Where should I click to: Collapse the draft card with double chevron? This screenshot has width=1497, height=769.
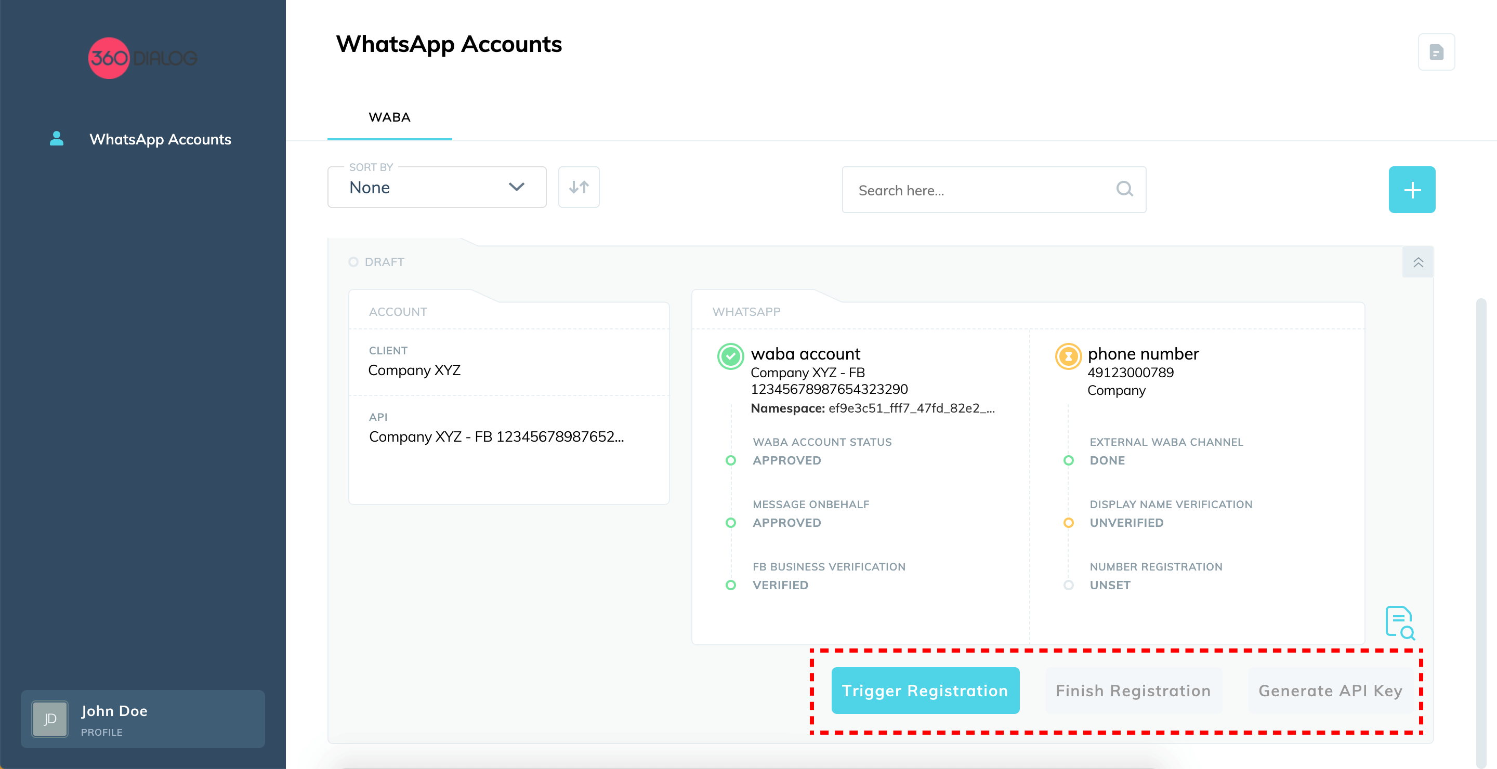tap(1418, 262)
